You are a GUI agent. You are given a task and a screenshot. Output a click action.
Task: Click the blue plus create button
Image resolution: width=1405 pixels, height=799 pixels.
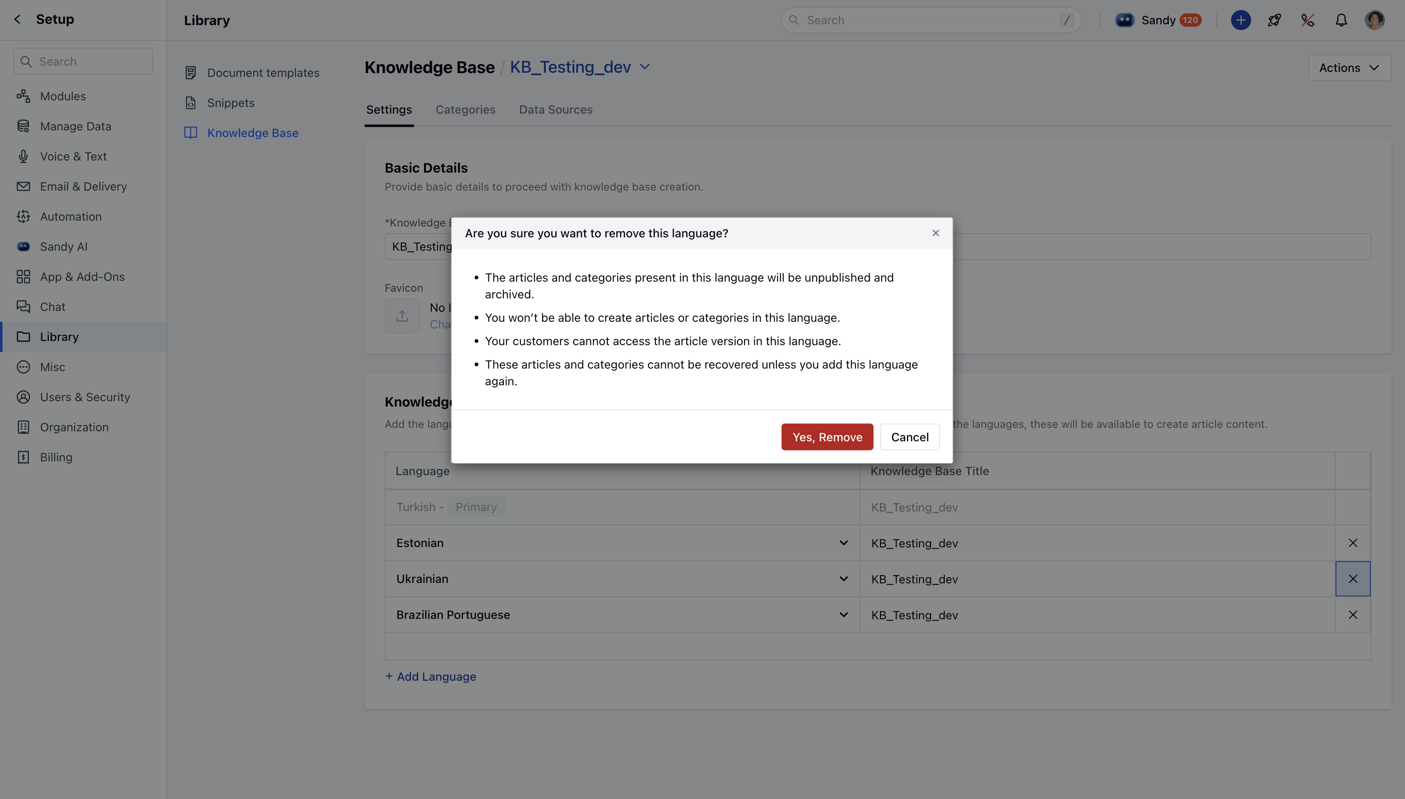(1240, 20)
